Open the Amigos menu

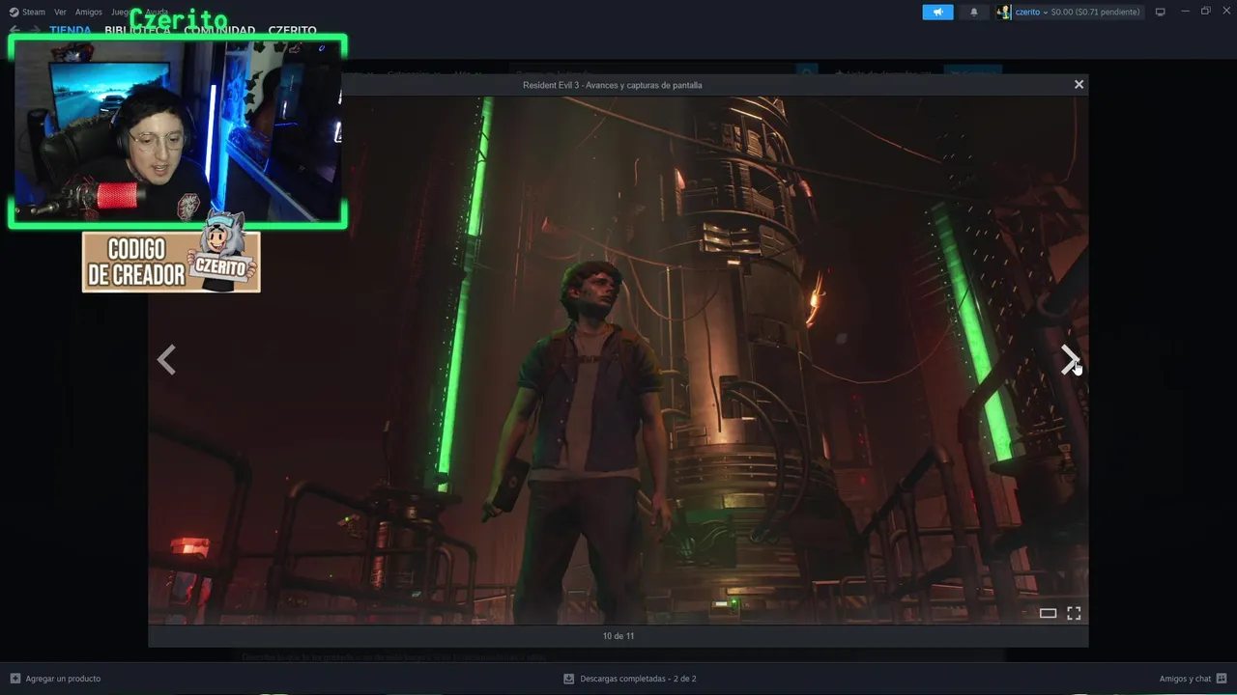tap(89, 13)
